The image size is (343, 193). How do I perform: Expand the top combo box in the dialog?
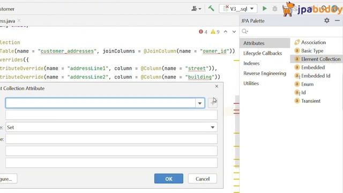[200, 103]
